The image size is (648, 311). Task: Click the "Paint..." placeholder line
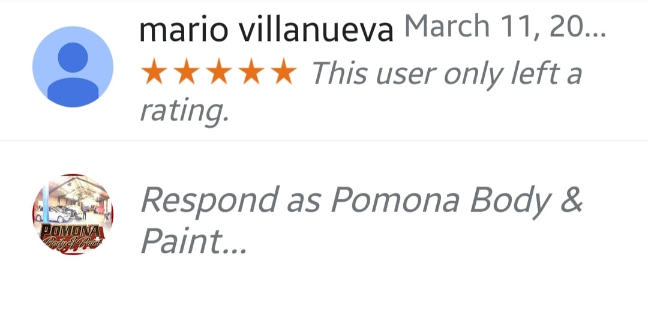[x=193, y=241]
